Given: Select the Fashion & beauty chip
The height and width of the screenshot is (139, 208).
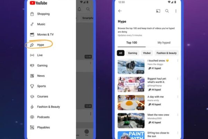Looking at the screenshot, I should click(166, 53).
